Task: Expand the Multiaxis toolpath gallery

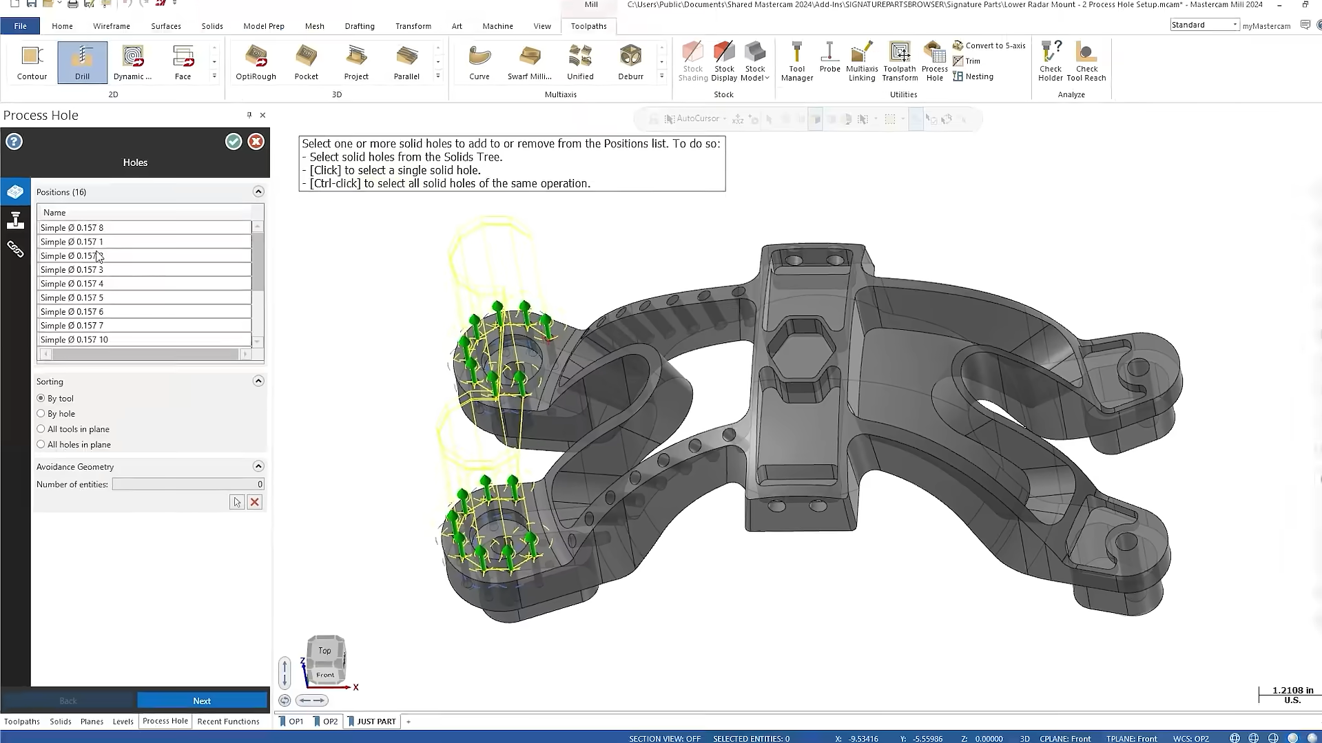Action: pyautogui.click(x=661, y=76)
